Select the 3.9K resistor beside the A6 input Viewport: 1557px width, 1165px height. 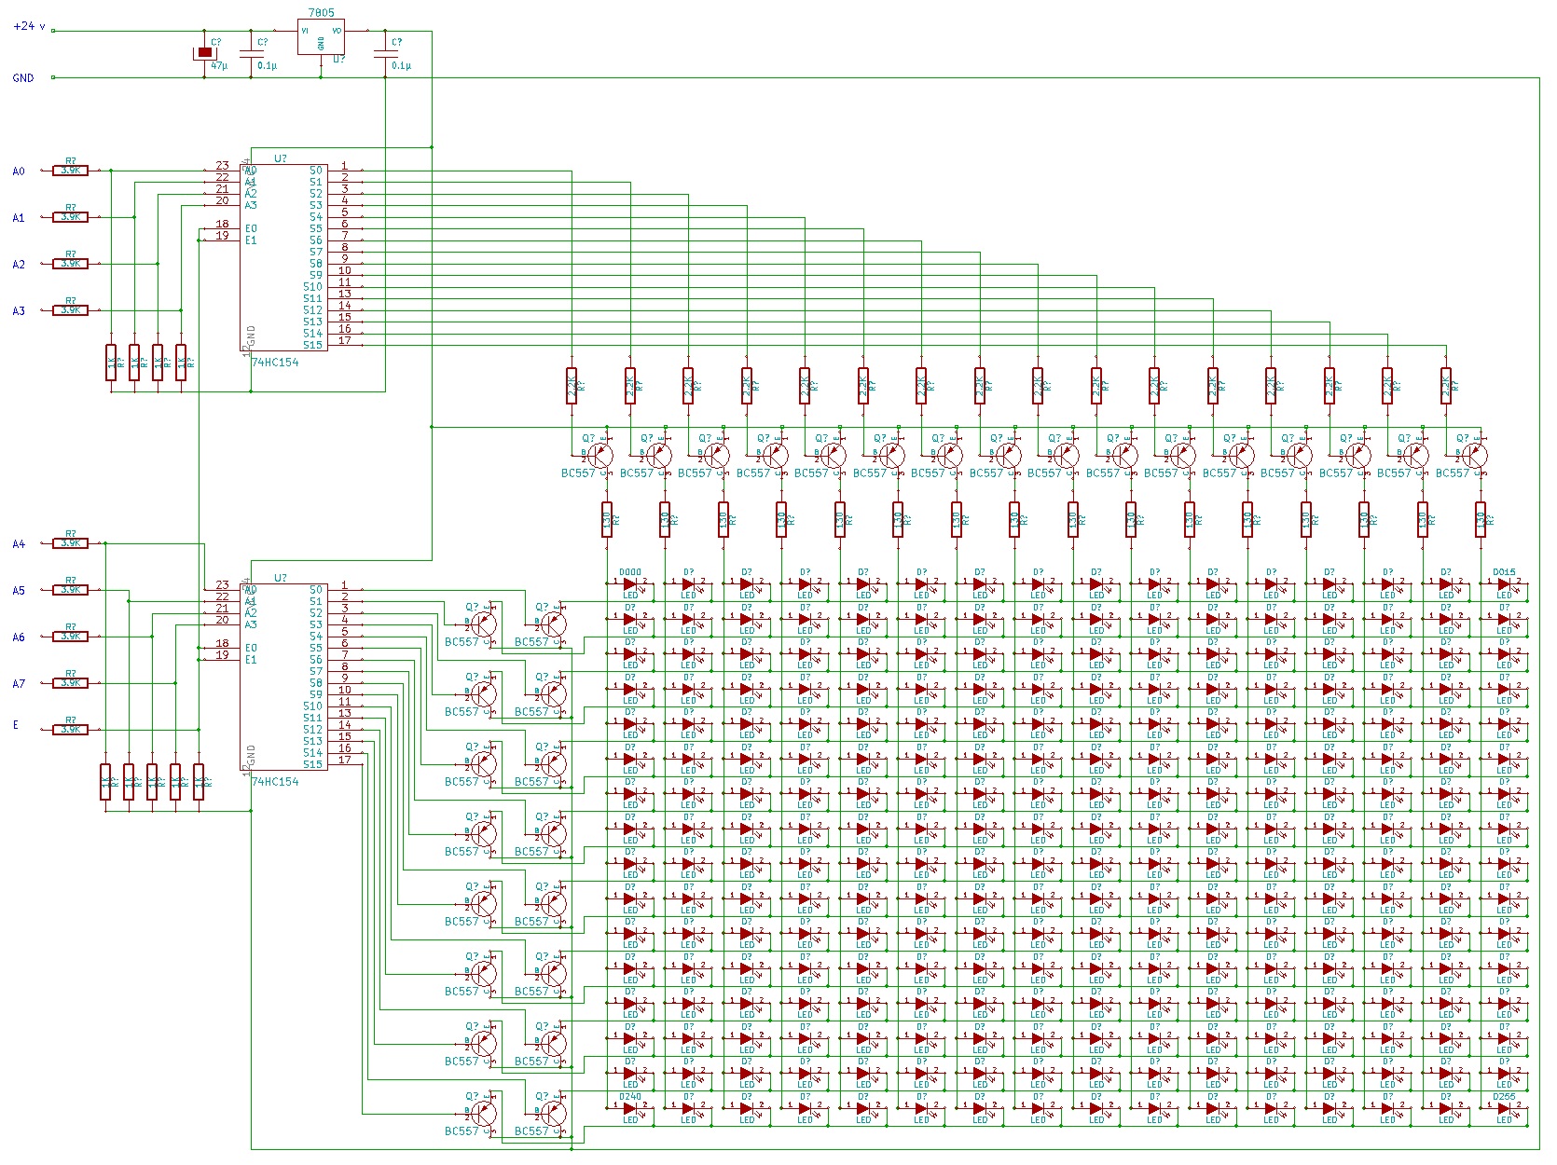pos(71,637)
